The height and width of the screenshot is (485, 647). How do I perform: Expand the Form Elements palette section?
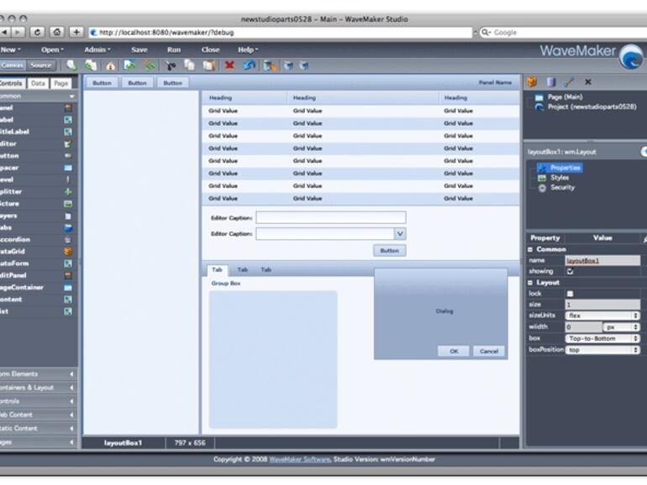[38, 374]
